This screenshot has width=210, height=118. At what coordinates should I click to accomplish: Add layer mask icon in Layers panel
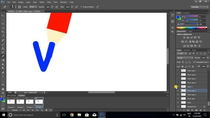pos(188,110)
